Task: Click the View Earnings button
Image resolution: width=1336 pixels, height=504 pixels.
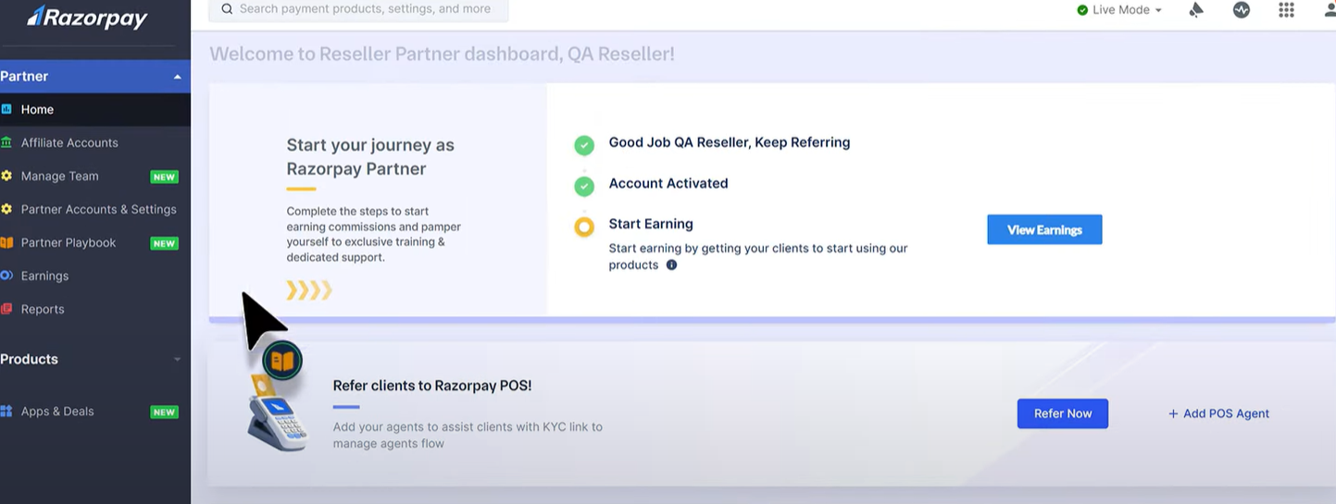Action: point(1044,230)
